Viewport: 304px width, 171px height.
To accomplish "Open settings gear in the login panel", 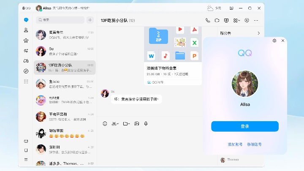I will click(274, 41).
